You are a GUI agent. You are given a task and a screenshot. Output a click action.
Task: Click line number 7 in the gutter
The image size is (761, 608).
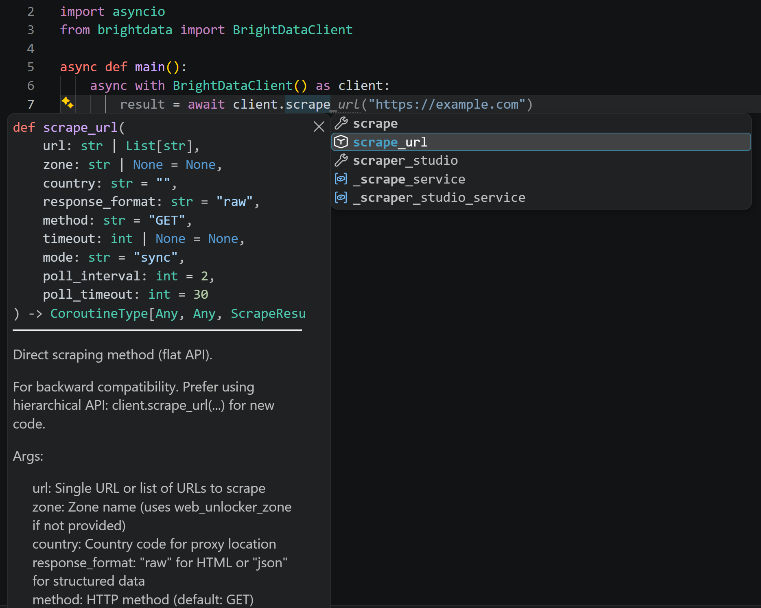coord(31,104)
